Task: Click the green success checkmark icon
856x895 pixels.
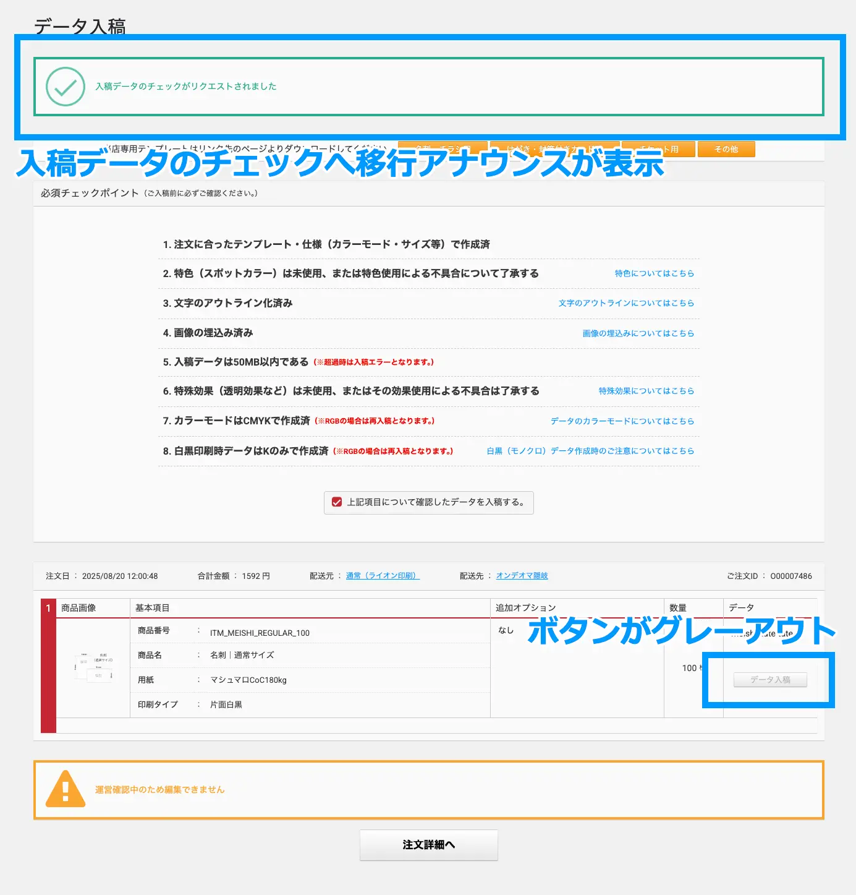Action: 64,87
